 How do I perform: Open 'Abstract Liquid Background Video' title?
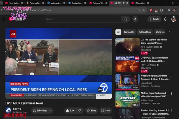click(x=154, y=95)
